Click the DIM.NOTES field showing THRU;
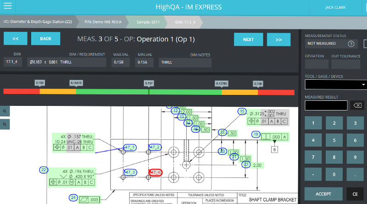Viewport: 367px width, 204px height. coord(185,62)
